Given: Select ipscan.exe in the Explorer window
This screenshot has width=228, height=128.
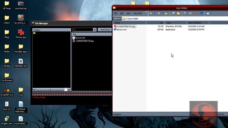Looking at the screenshot, I should tap(122, 30).
